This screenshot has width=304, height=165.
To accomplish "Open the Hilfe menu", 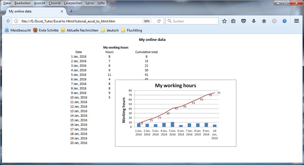I will (x=101, y=3).
